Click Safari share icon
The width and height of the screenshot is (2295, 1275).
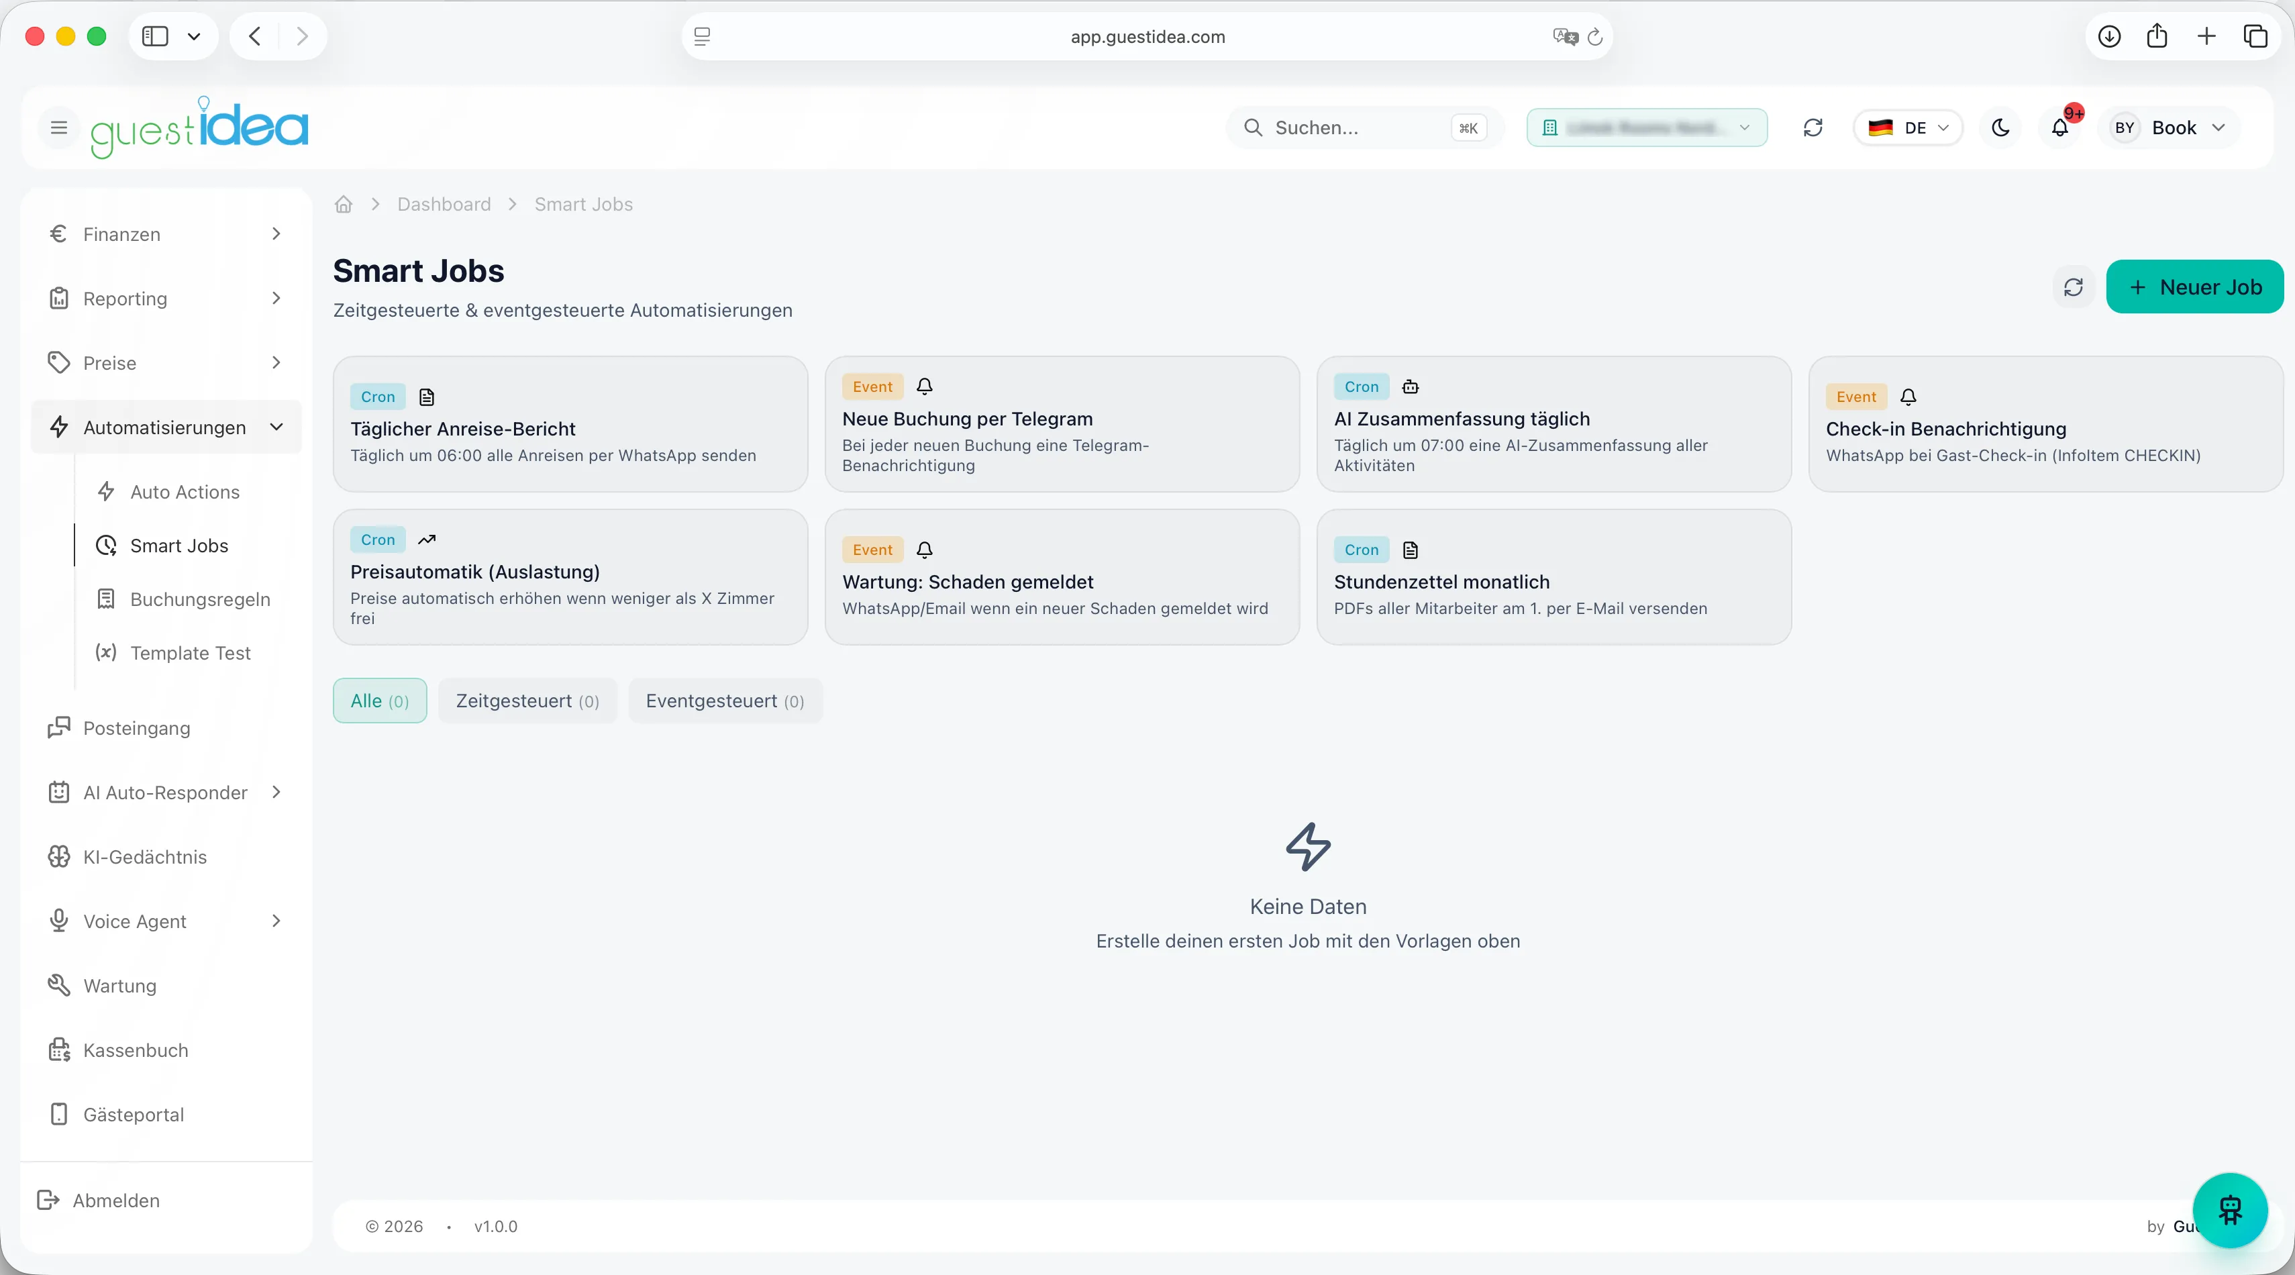[x=2157, y=36]
